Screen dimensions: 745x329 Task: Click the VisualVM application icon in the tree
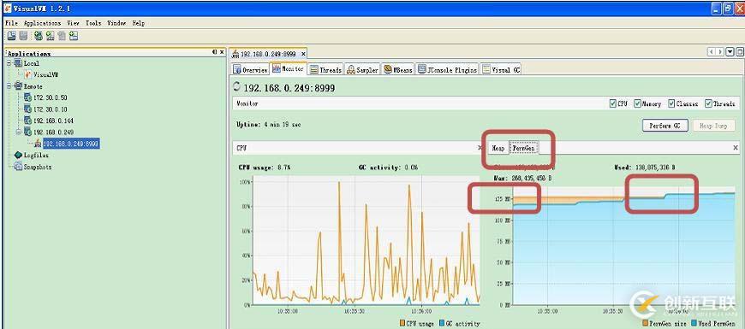pyautogui.click(x=28, y=74)
